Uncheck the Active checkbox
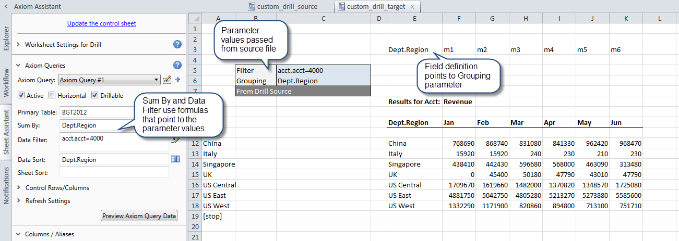The image size is (679, 241). click(x=21, y=96)
